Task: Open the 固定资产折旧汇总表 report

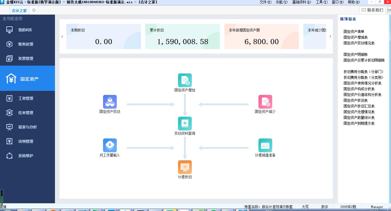Action: pos(359,106)
